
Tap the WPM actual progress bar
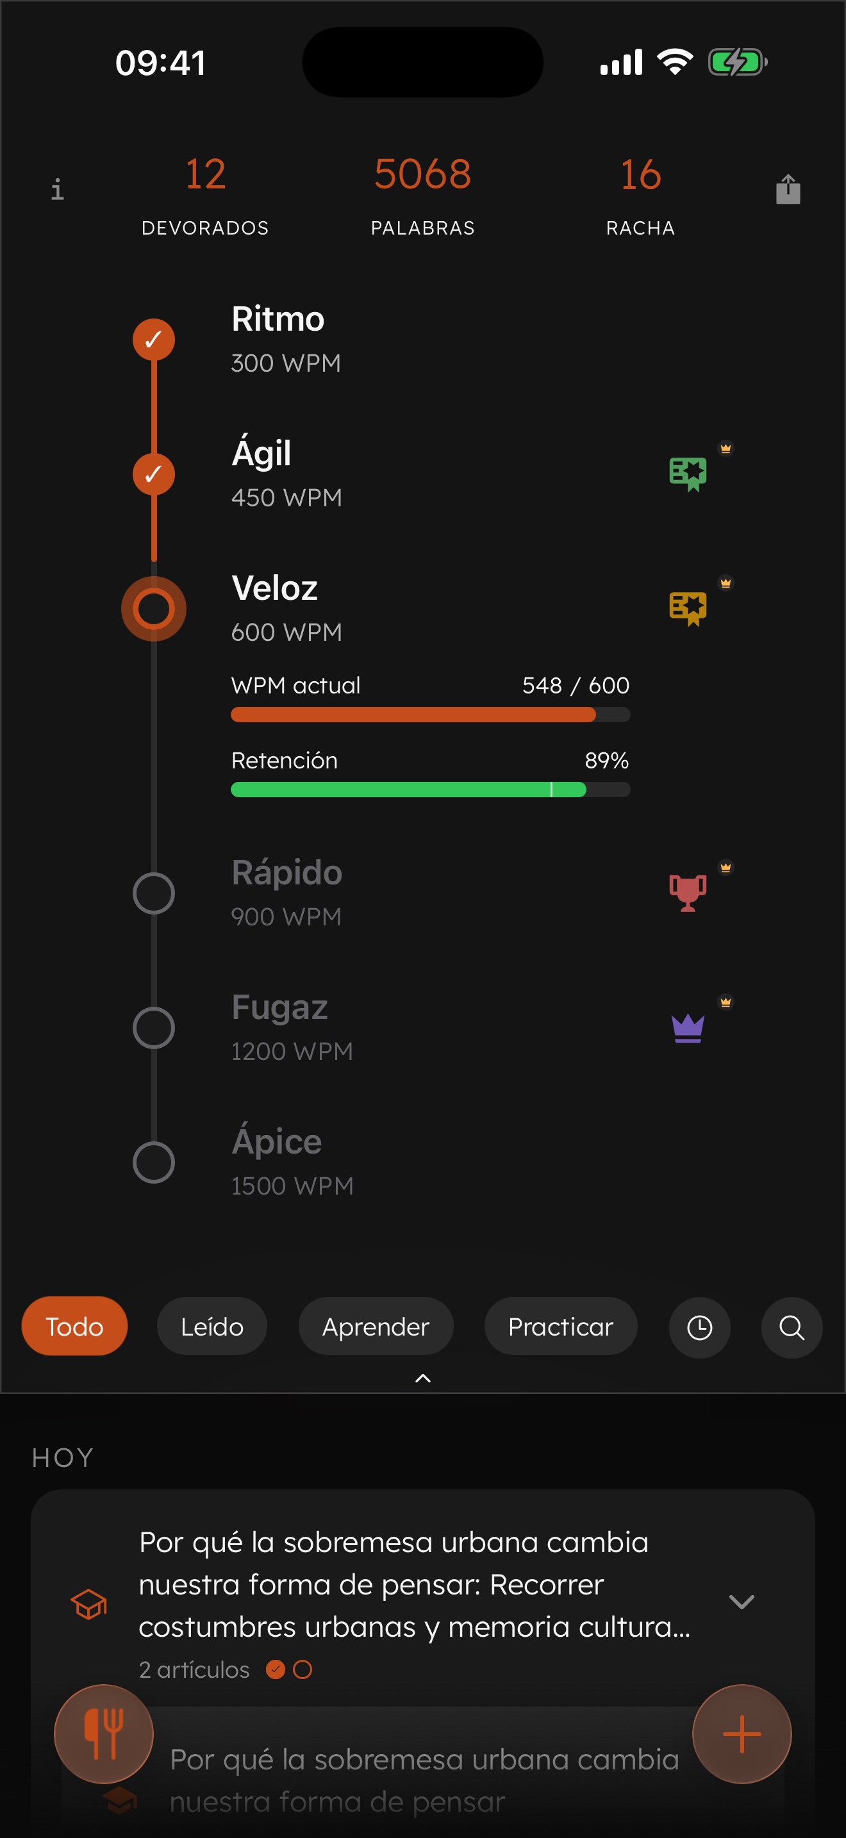pyautogui.click(x=430, y=714)
